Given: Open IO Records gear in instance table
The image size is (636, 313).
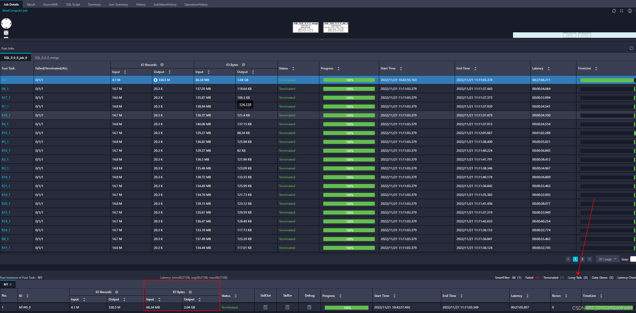Looking at the screenshot, I should pyautogui.click(x=117, y=292).
